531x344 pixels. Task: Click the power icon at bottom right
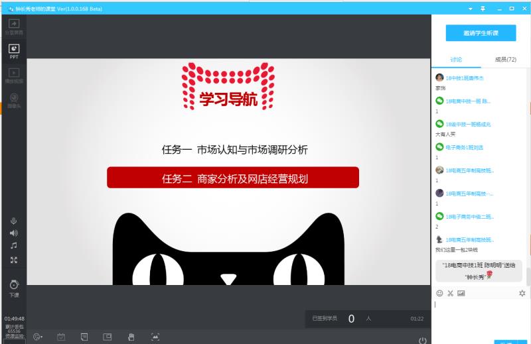click(x=422, y=340)
